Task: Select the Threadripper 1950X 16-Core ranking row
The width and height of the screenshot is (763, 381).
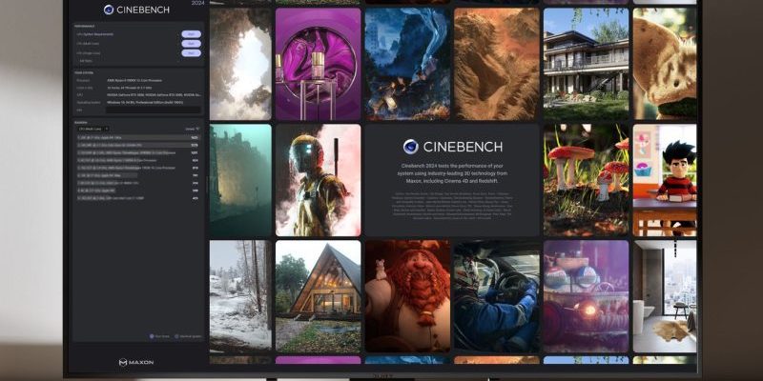Action: point(138,168)
